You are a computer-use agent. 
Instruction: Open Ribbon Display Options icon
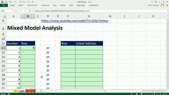(156, 2)
